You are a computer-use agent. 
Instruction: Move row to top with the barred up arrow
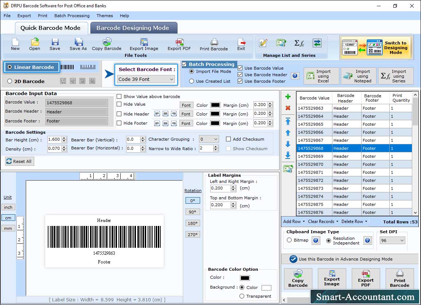288,121
